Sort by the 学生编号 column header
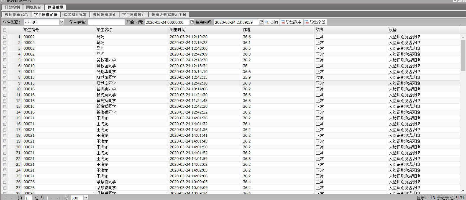Viewport: 466px width, 200px height. coord(58,30)
